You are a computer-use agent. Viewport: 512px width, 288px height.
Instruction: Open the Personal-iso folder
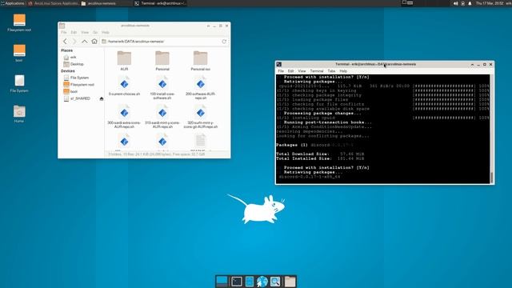coord(200,61)
